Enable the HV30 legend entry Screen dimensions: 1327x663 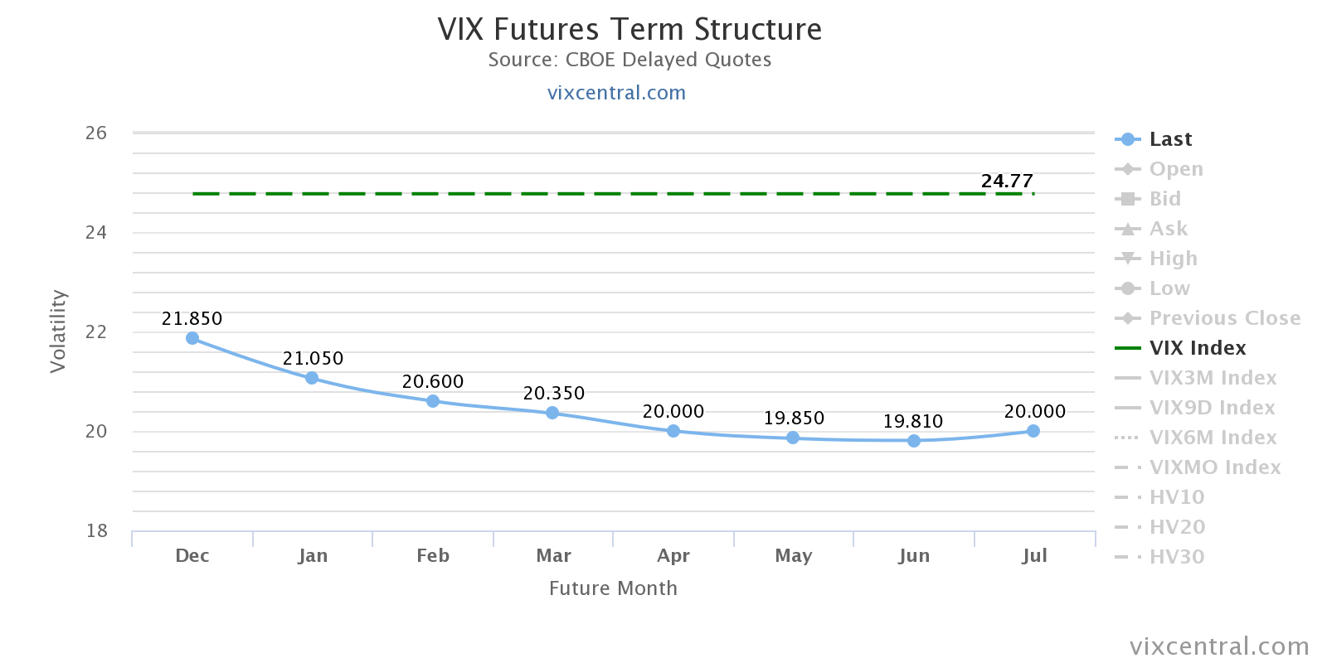click(1176, 557)
